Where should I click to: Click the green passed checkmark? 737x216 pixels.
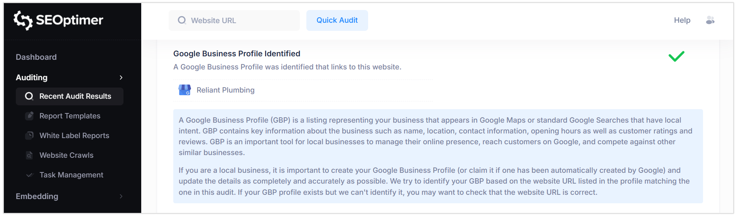click(x=676, y=56)
